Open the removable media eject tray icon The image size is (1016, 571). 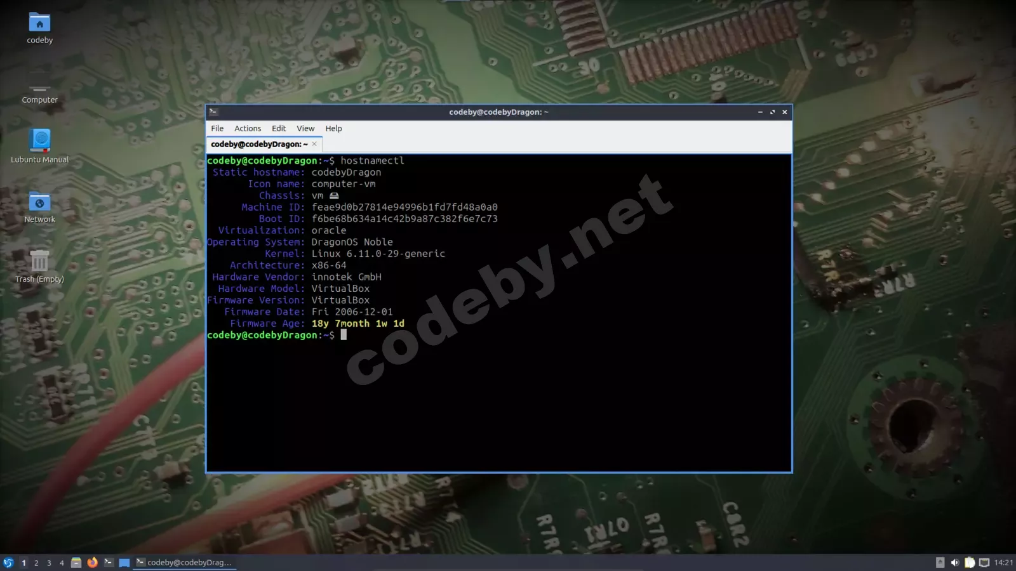point(940,563)
